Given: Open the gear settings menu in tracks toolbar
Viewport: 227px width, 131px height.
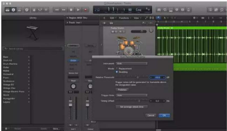Looking at the screenshot, I should 195,18.
